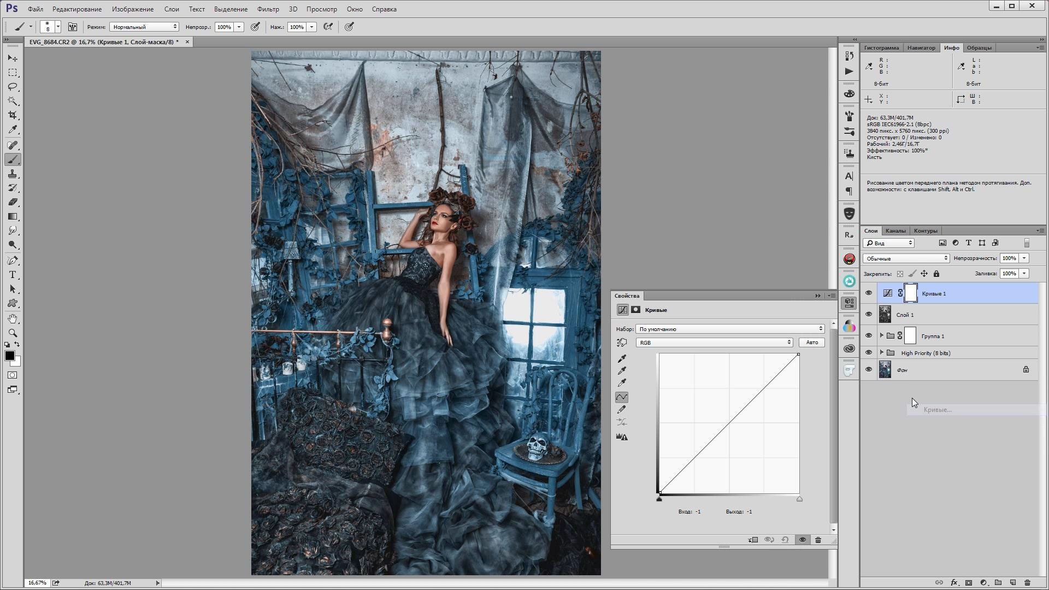The height and width of the screenshot is (590, 1049).
Task: Open the Обычные blend mode dropdown
Action: tap(906, 258)
